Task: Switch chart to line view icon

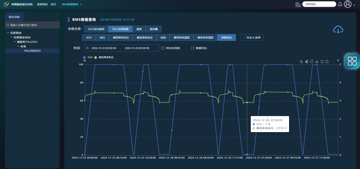Action: point(301,61)
